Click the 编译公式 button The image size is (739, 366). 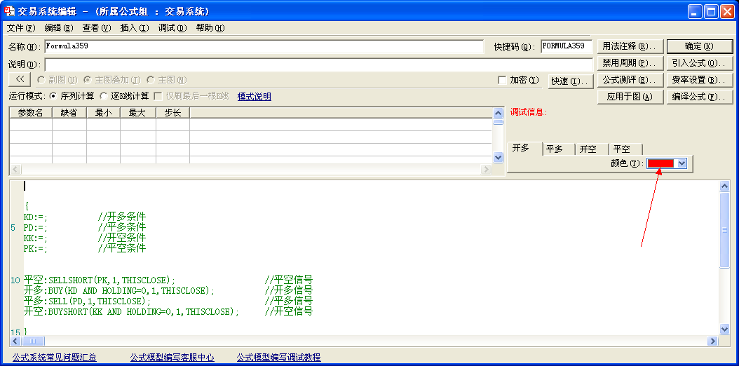coord(698,97)
